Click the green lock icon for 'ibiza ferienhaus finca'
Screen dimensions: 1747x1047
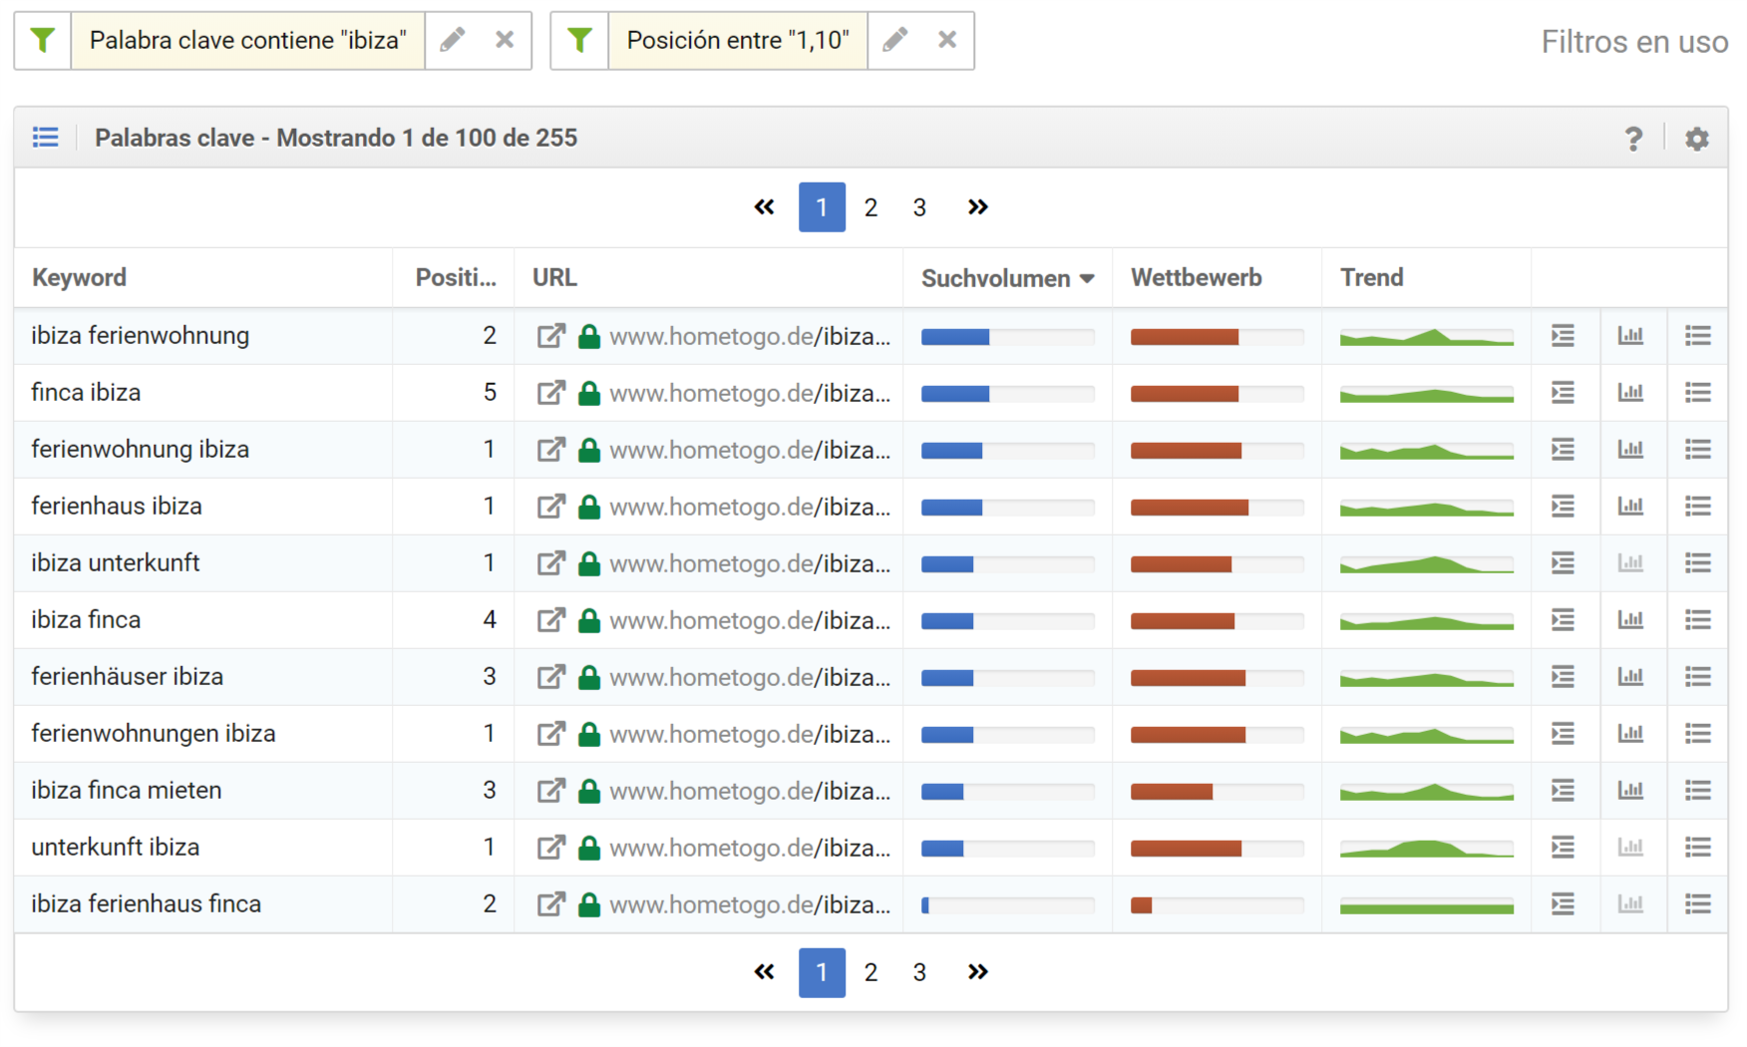click(x=589, y=904)
